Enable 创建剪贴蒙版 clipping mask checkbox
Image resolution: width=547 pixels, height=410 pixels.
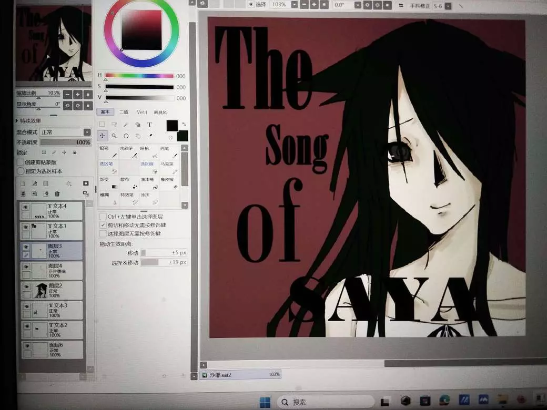point(20,162)
